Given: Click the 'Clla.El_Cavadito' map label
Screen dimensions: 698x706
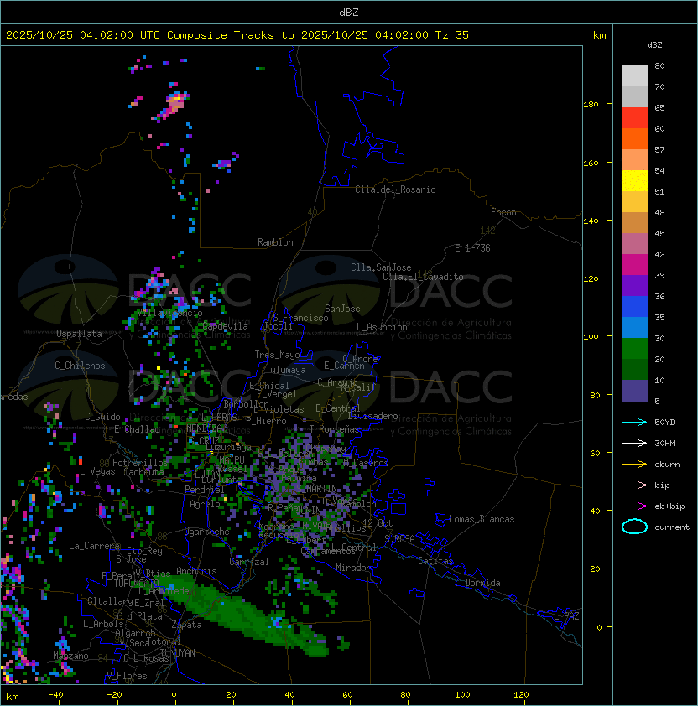Looking at the screenshot, I should [423, 277].
